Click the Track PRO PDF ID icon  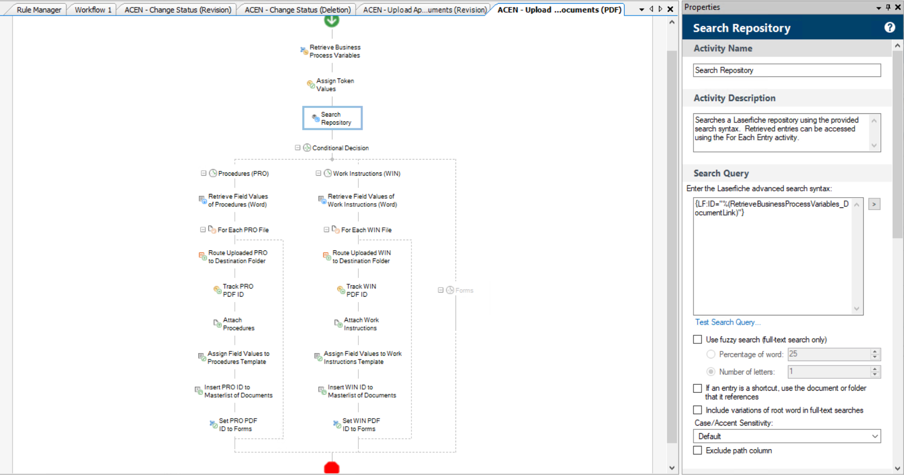point(218,290)
